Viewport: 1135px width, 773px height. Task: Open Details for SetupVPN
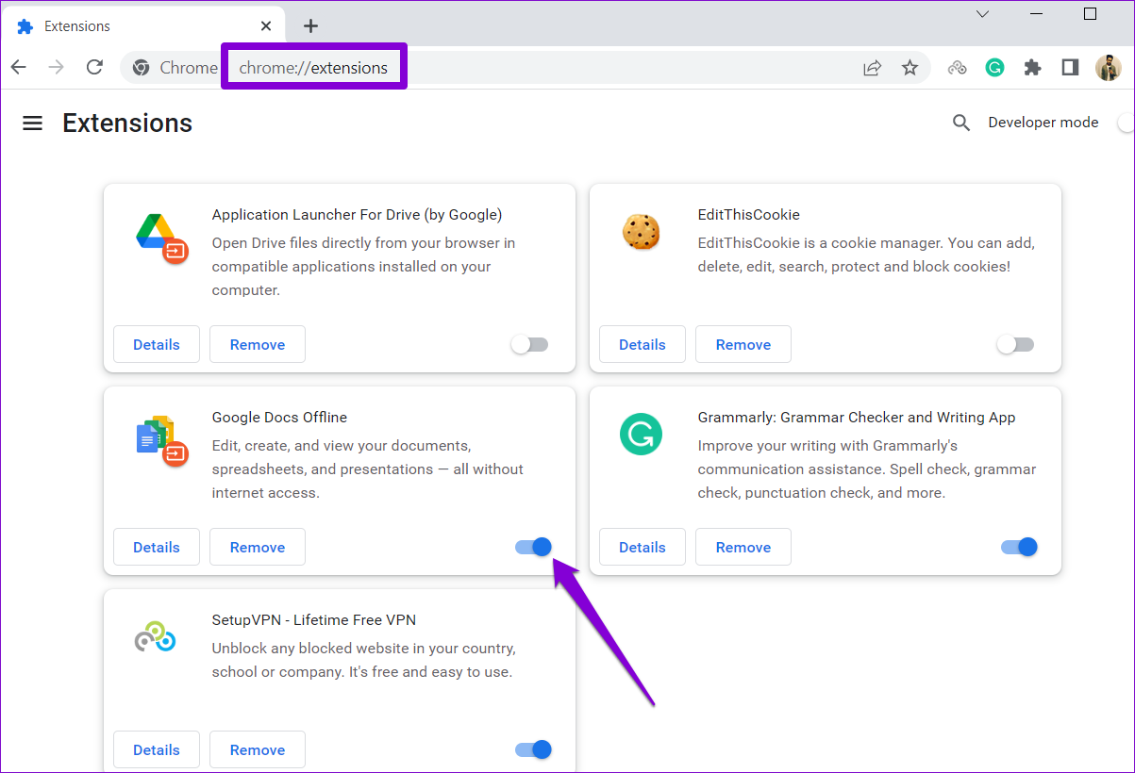pos(157,749)
